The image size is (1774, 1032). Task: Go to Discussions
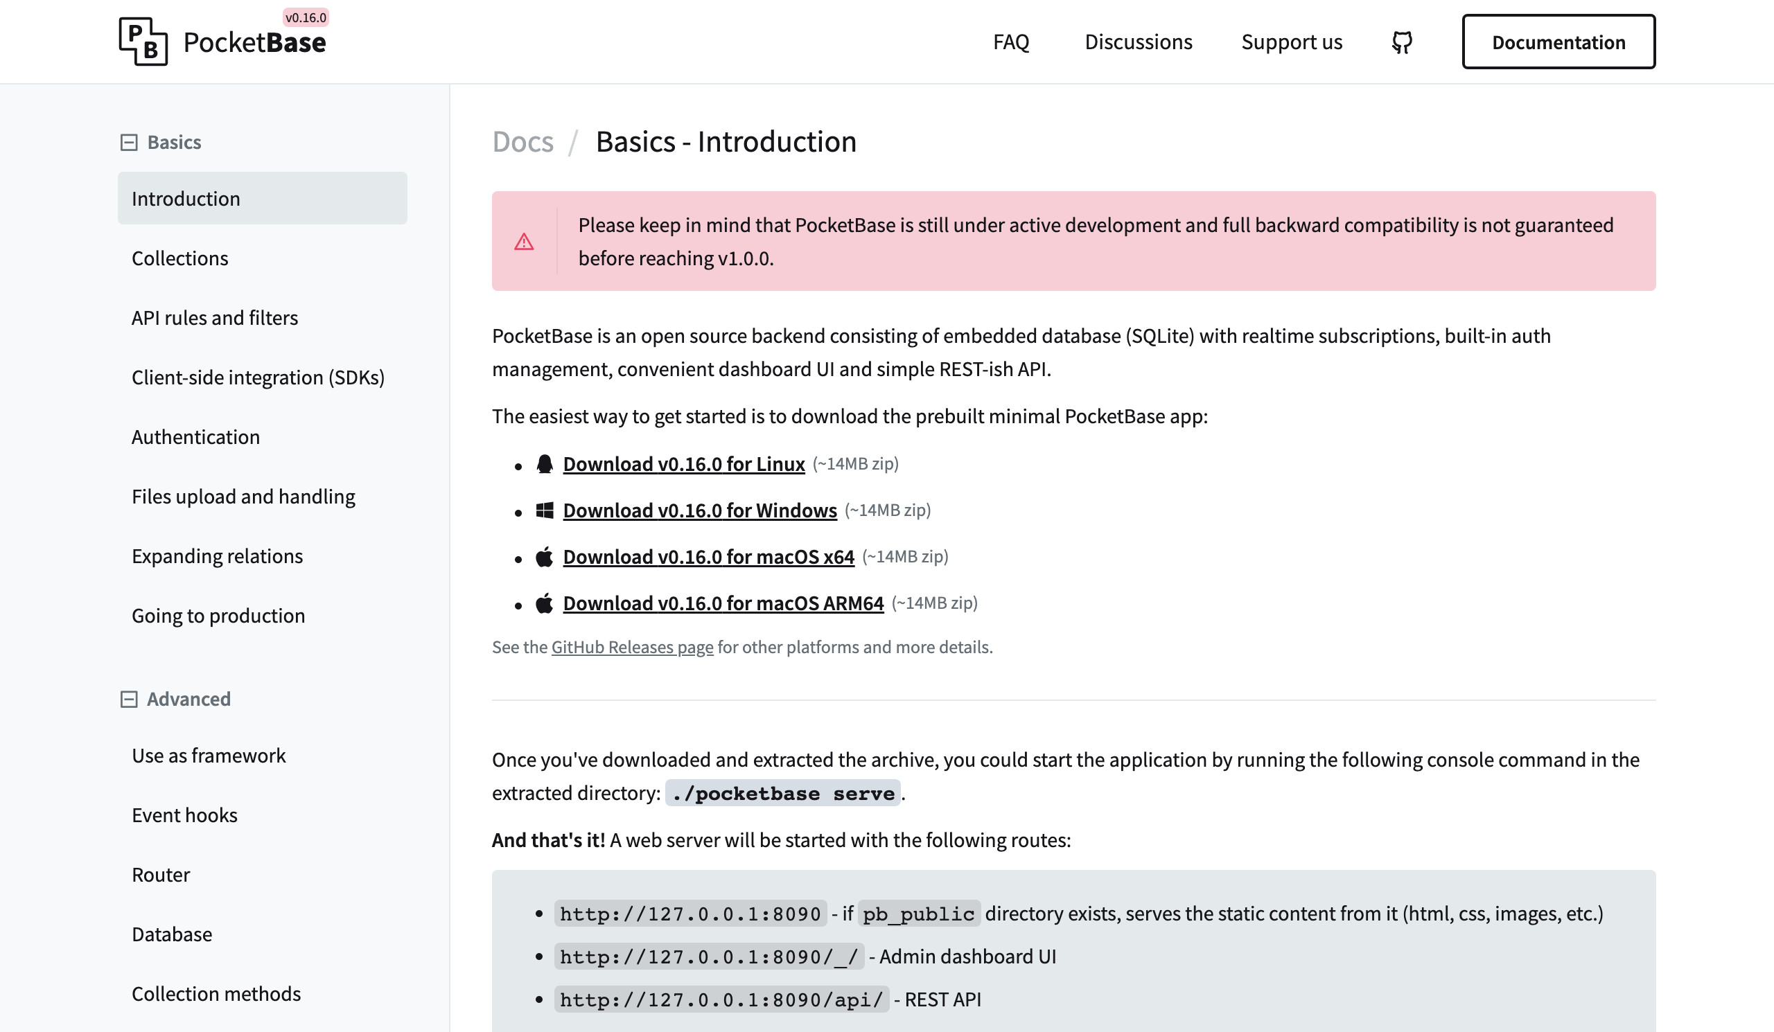[1139, 42]
